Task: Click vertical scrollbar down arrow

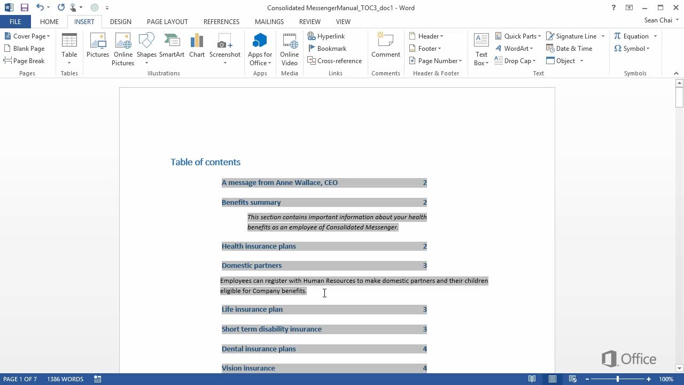Action: [x=679, y=368]
